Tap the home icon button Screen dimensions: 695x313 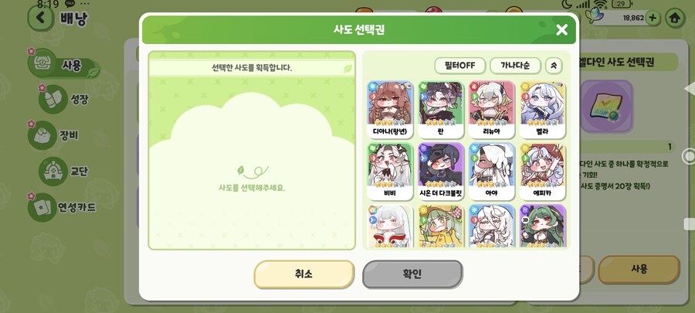click(x=675, y=18)
